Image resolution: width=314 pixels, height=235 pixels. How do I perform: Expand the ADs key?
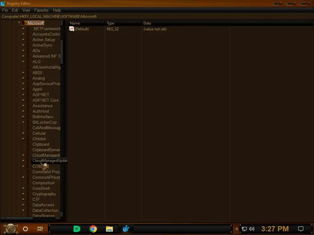coord(23,50)
